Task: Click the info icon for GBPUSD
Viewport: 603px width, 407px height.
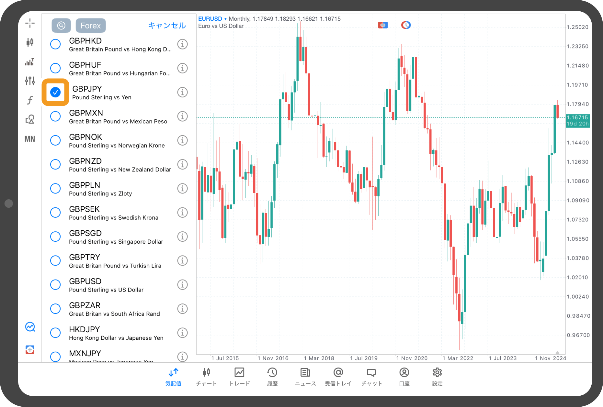Action: coord(183,285)
